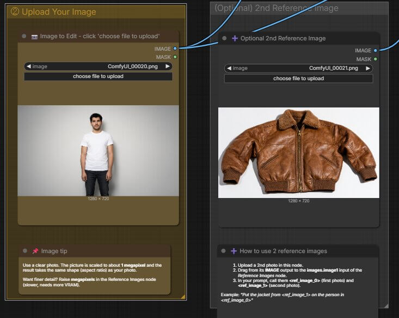Click the purple plus icon beside 'Optional 2nd Reference Image'
This screenshot has height=318, width=399.
tap(235, 39)
